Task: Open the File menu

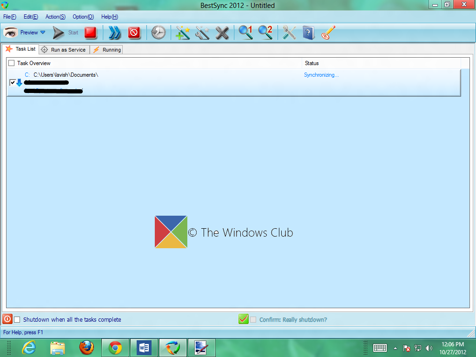Action: pyautogui.click(x=10, y=17)
